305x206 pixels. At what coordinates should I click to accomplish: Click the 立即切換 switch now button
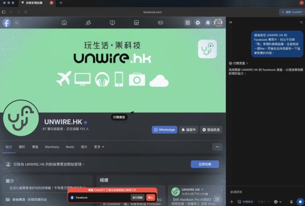coord(204,164)
